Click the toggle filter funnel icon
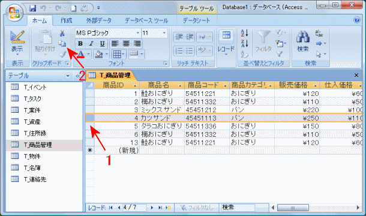This screenshot has width=366, height=216. tap(280, 54)
